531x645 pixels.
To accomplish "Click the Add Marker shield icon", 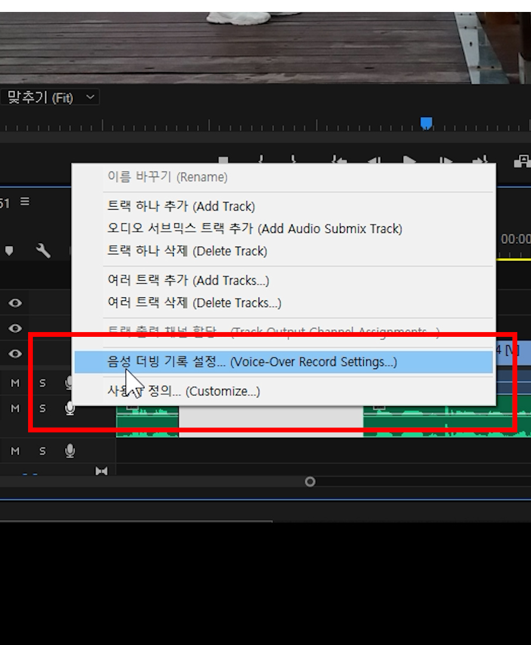I will 10,250.
